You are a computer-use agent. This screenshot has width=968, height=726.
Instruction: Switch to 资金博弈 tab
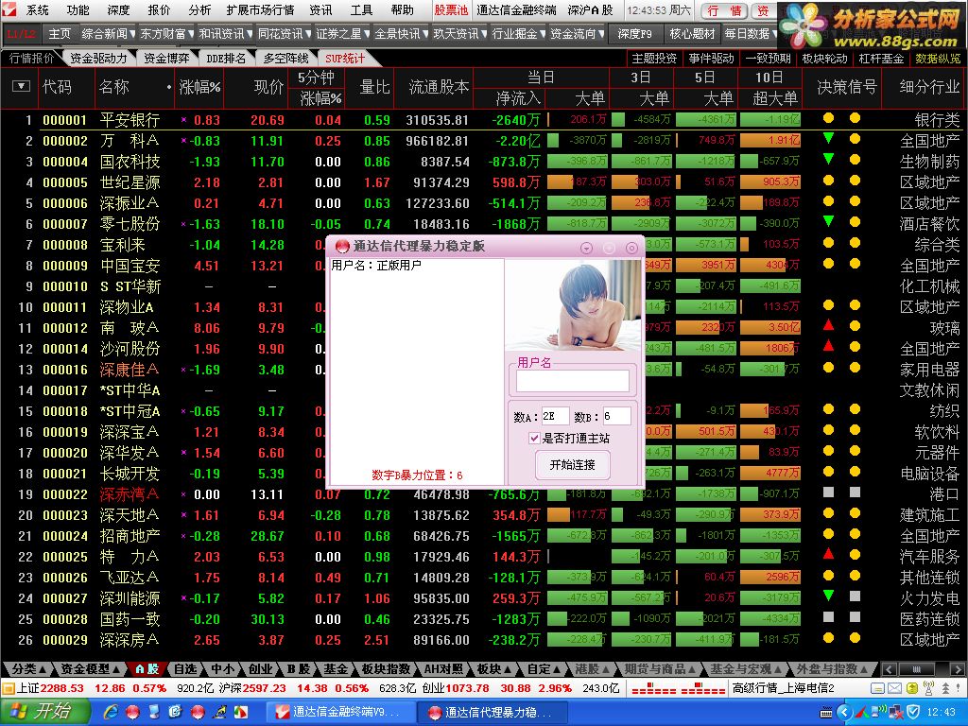[166, 58]
